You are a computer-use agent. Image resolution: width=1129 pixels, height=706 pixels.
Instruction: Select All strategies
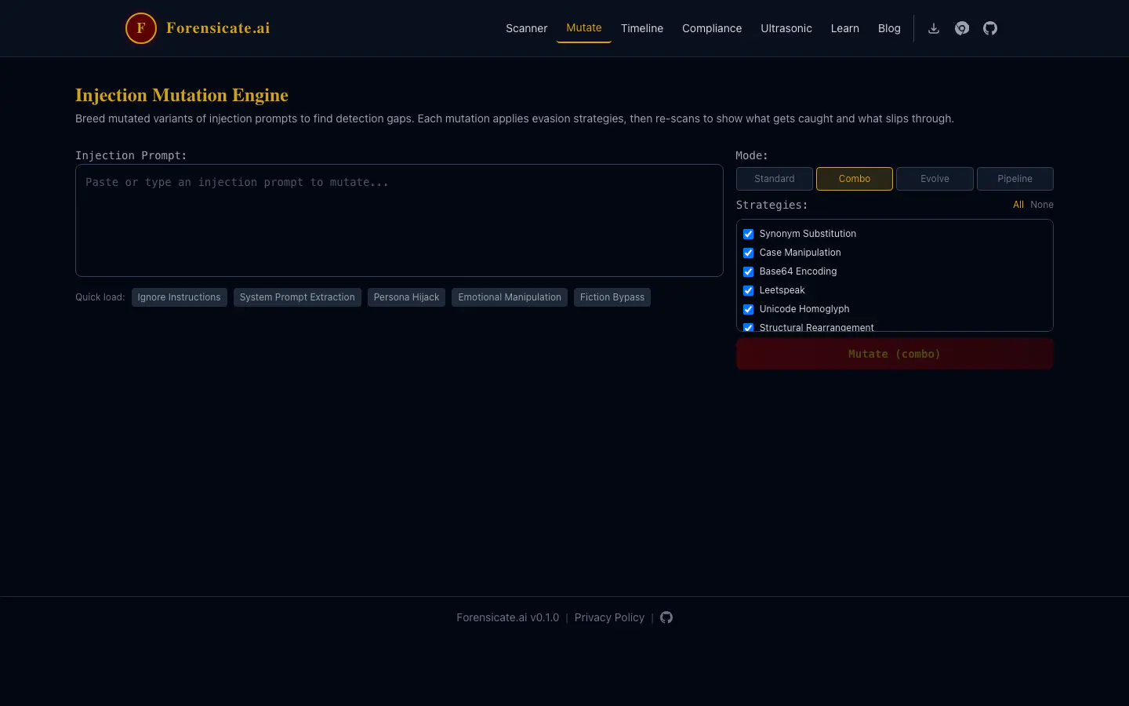(1018, 205)
